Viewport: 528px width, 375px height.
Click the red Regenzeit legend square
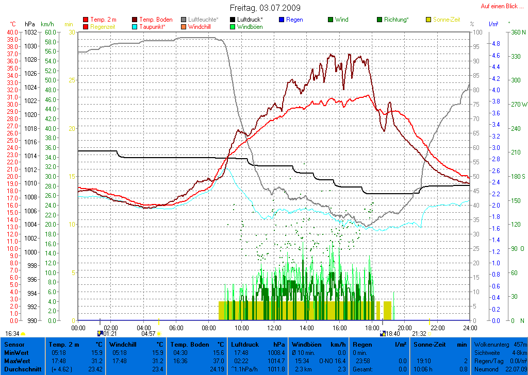86,27
